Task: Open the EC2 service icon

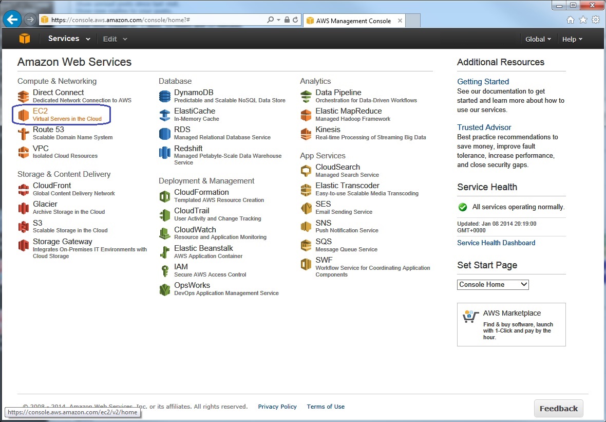Action: [x=24, y=115]
